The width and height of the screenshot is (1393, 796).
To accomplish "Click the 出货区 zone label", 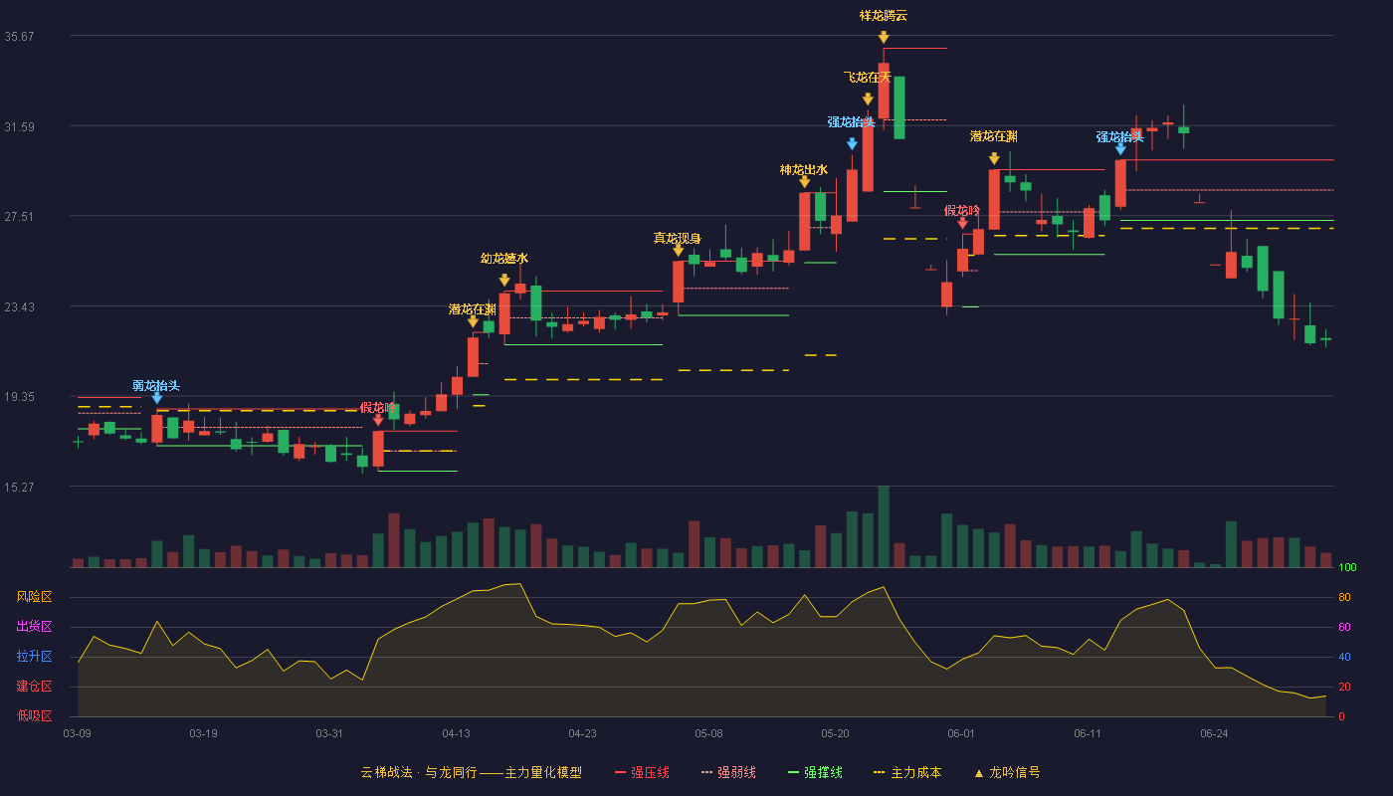I will pyautogui.click(x=35, y=627).
